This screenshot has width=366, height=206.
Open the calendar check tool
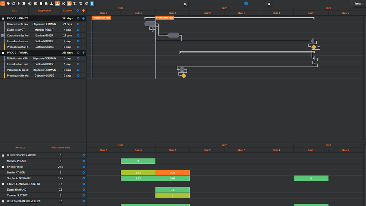13,3
